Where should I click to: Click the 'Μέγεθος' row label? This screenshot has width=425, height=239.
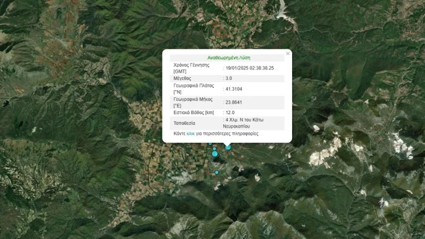click(x=183, y=78)
